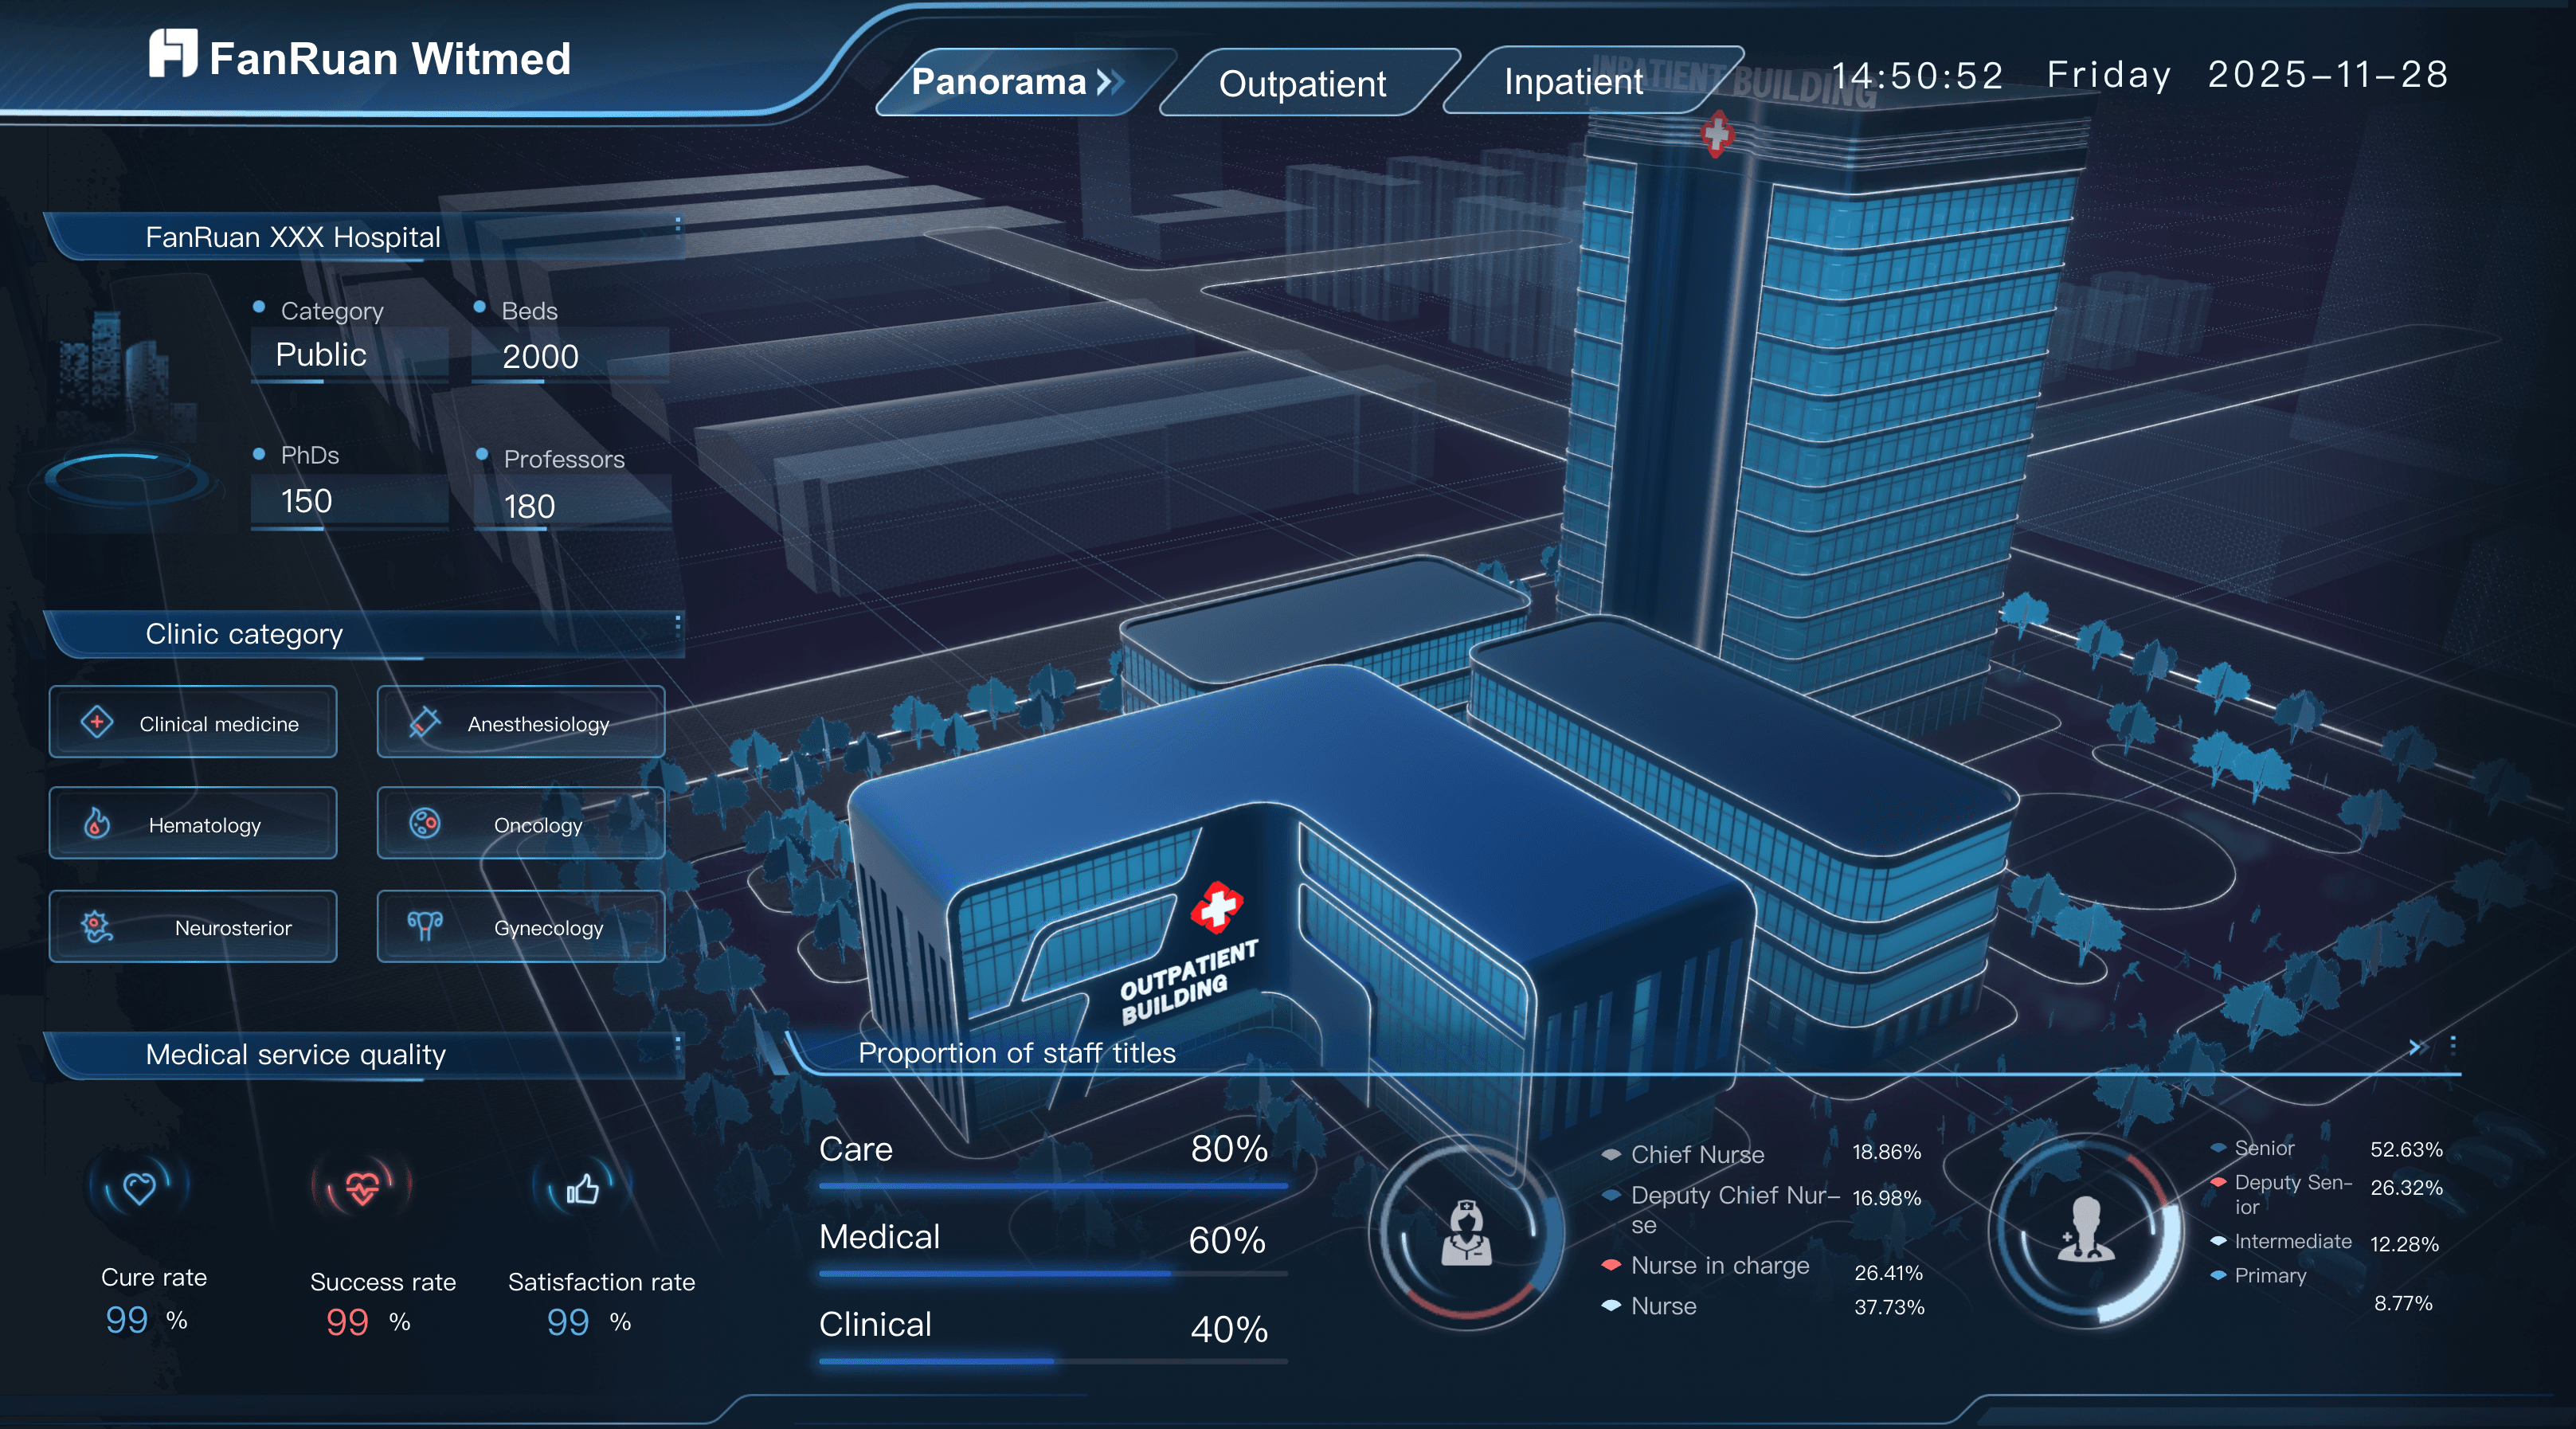This screenshot has height=1429, width=2576.
Task: Click the Friday weekday label
Action: point(2108,75)
